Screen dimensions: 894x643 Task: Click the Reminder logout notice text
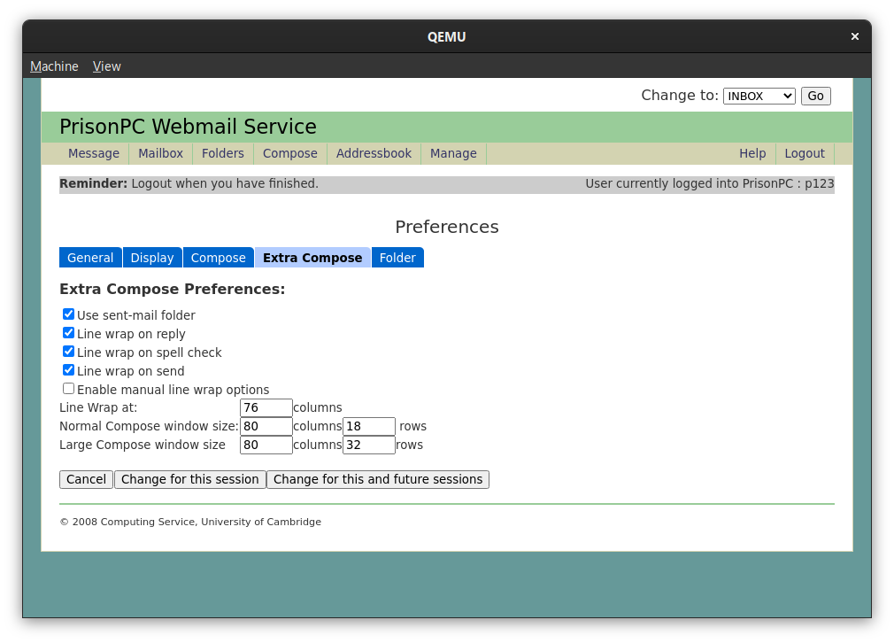tap(189, 183)
